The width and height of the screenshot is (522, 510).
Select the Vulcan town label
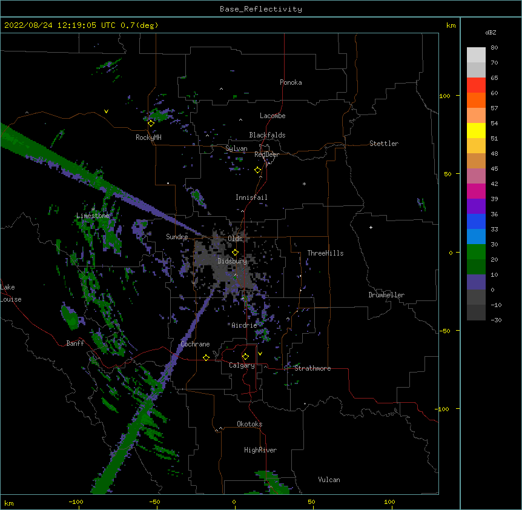(x=329, y=480)
